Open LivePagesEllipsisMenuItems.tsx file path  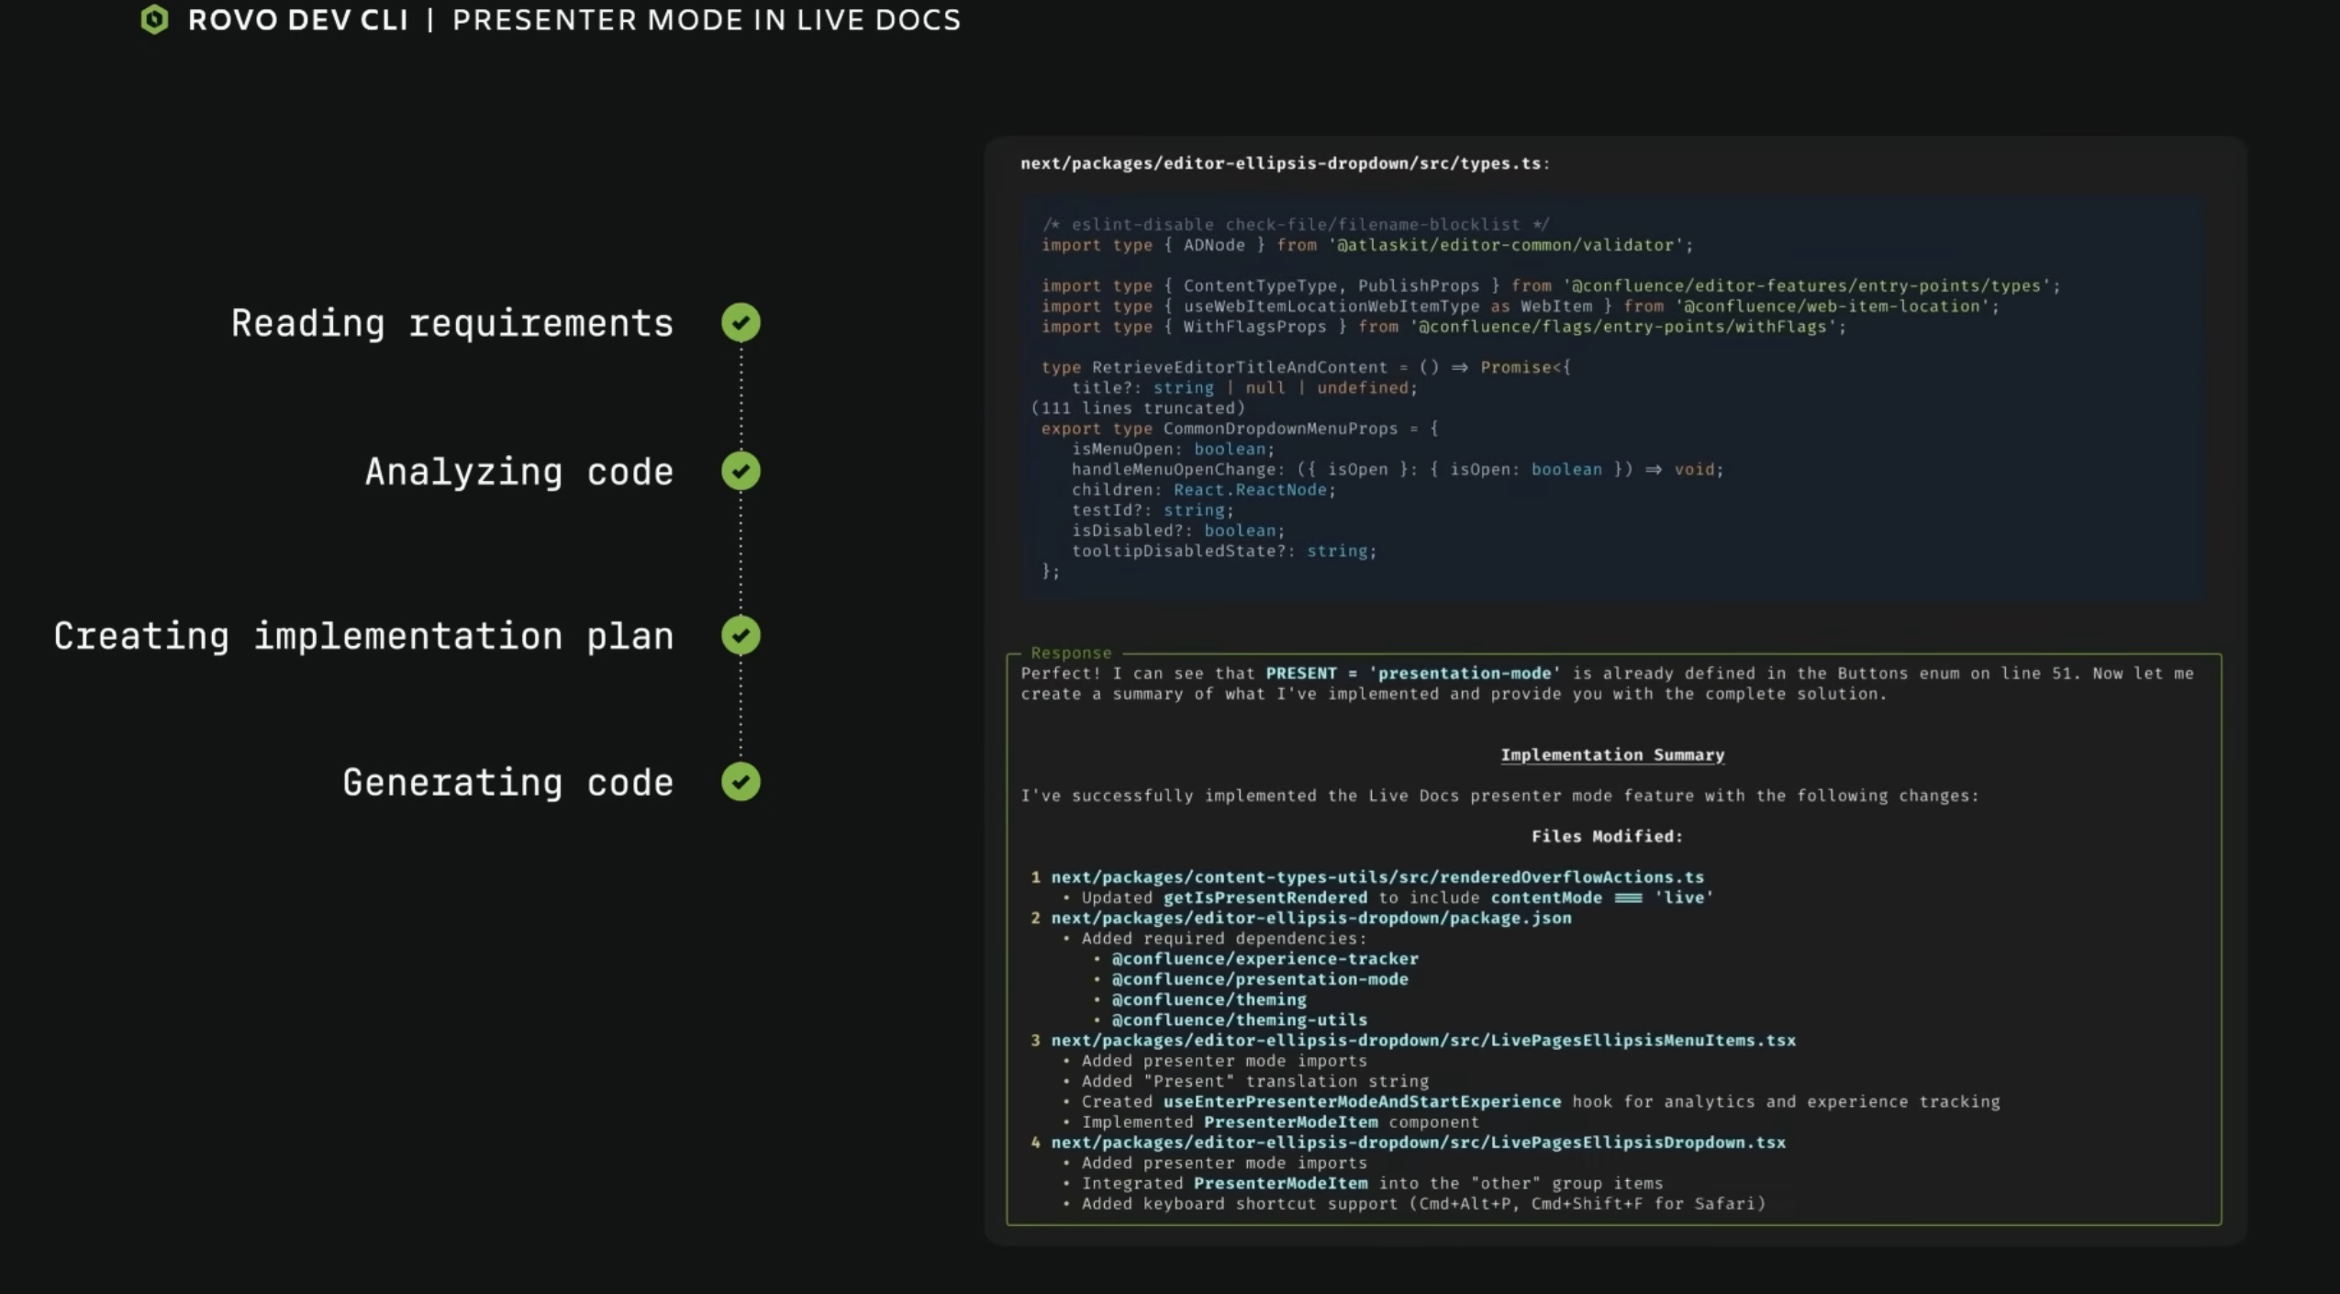[1422, 1041]
